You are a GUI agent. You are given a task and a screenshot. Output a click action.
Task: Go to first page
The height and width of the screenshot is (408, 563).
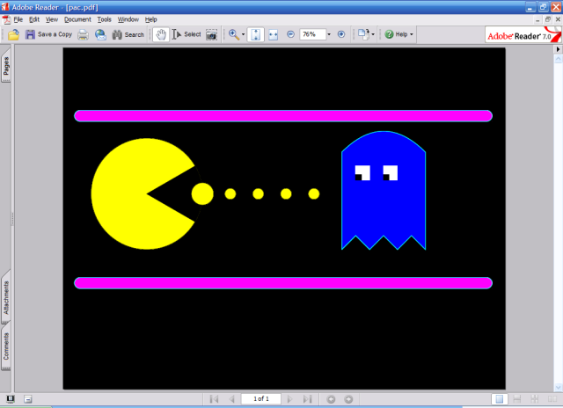(214, 399)
